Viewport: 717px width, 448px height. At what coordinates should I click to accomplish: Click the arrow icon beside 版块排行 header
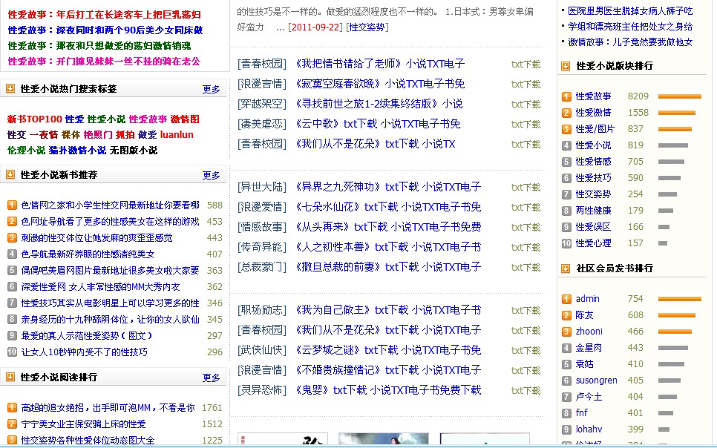click(566, 66)
